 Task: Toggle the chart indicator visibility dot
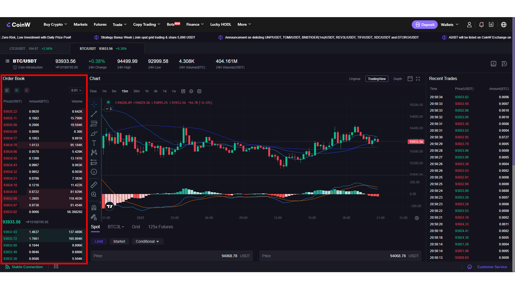[x=108, y=102]
